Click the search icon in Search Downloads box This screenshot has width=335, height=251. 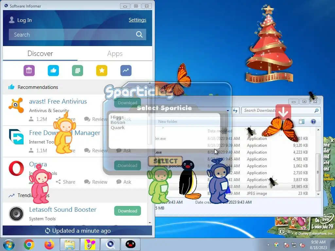[x=317, y=110]
